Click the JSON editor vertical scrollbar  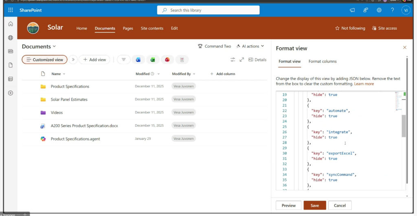(404, 126)
